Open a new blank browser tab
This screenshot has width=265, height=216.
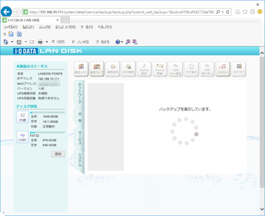[65, 20]
